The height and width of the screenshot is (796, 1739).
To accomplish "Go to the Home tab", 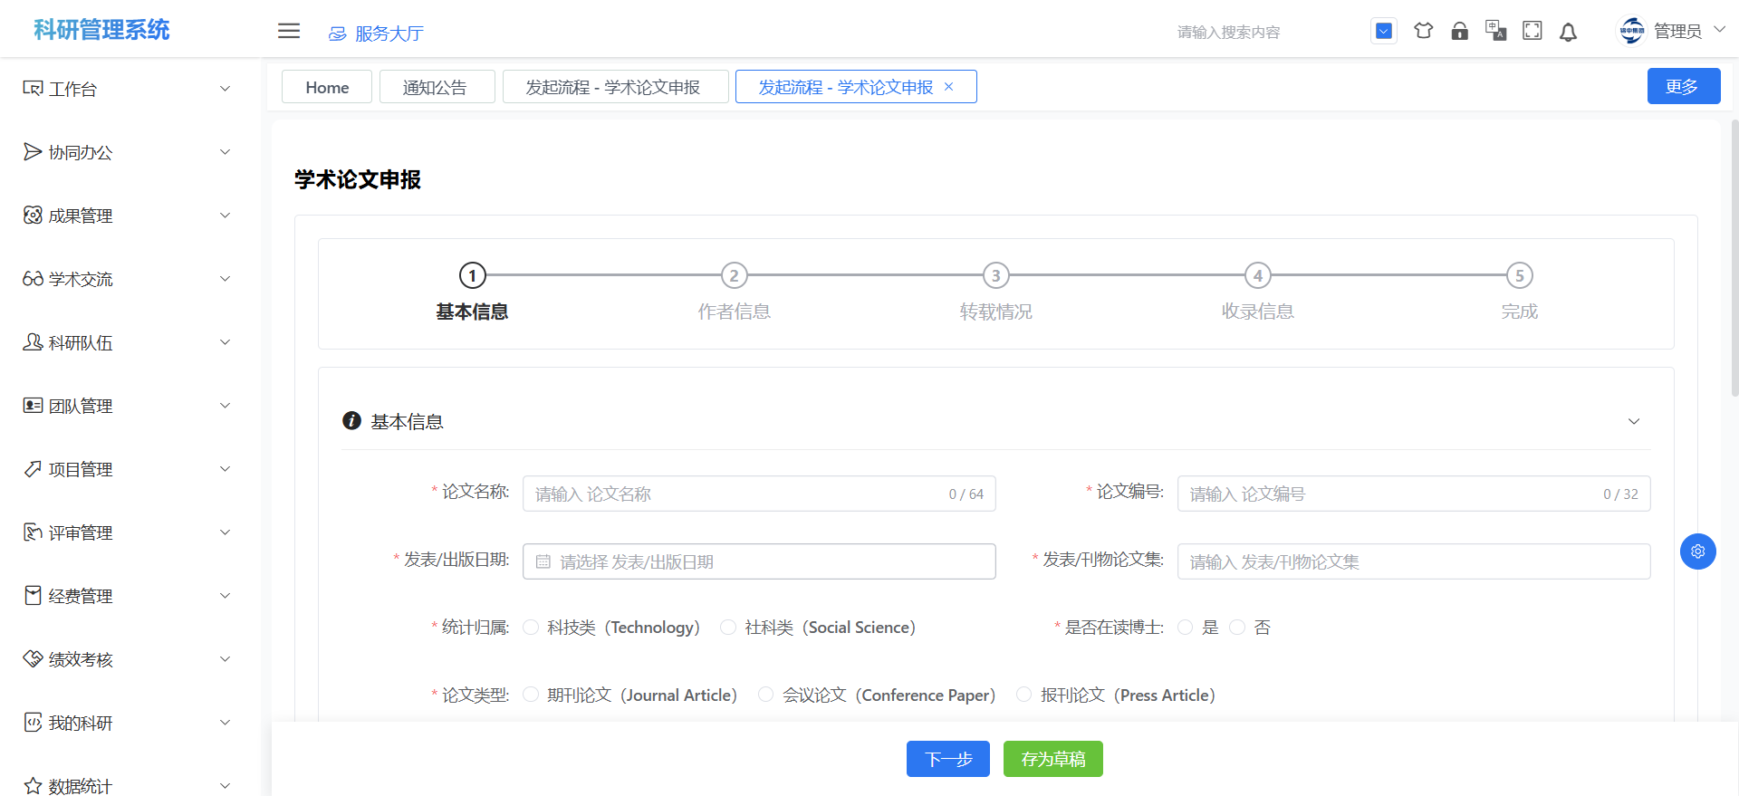I will 327,87.
